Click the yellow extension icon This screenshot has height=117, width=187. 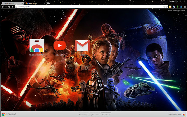[170, 7]
